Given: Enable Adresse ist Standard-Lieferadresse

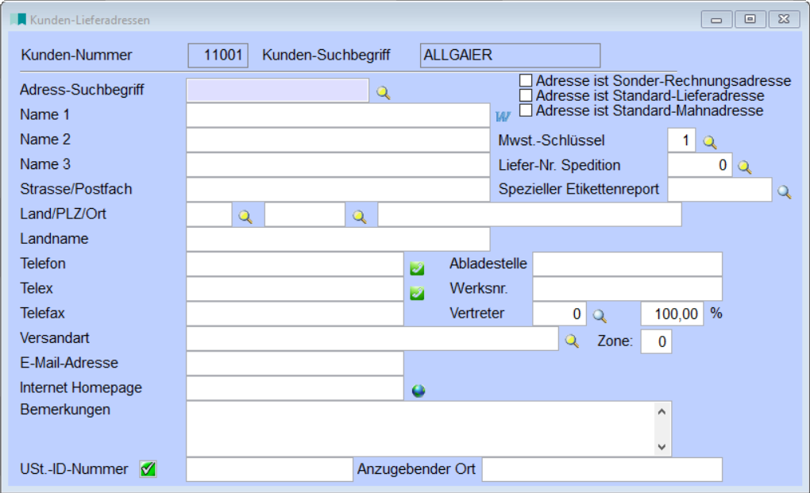Looking at the screenshot, I should (x=526, y=95).
